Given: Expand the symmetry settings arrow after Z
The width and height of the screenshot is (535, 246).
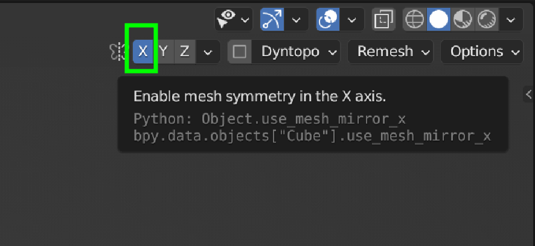Looking at the screenshot, I should coord(208,52).
